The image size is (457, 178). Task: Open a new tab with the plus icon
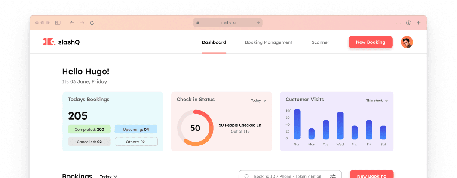pyautogui.click(x=419, y=23)
